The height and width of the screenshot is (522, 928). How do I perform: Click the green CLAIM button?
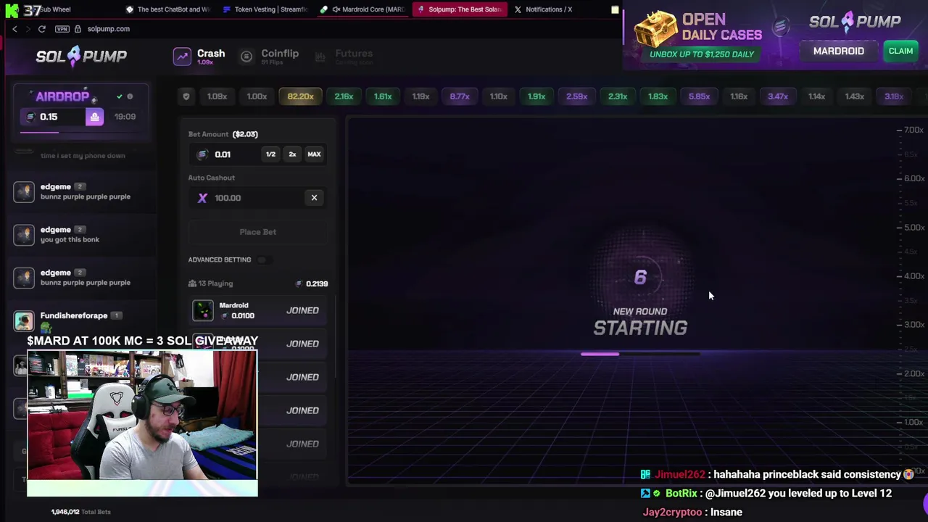[900, 51]
